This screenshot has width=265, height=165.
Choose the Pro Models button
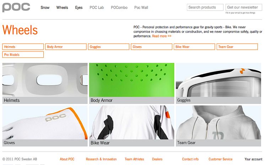click(23, 55)
